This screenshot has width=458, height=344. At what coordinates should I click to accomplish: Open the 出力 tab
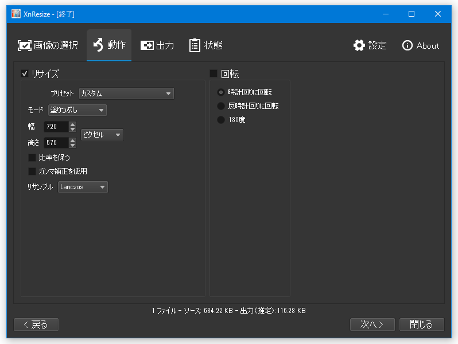point(157,45)
